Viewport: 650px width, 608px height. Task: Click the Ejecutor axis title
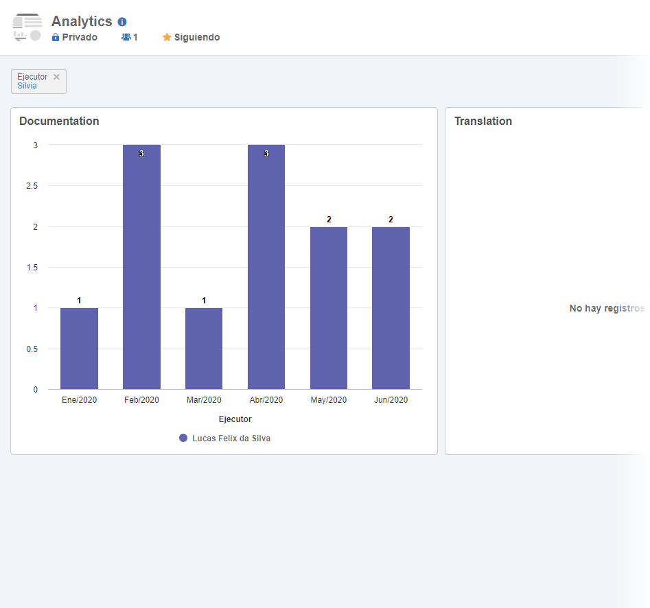235,419
